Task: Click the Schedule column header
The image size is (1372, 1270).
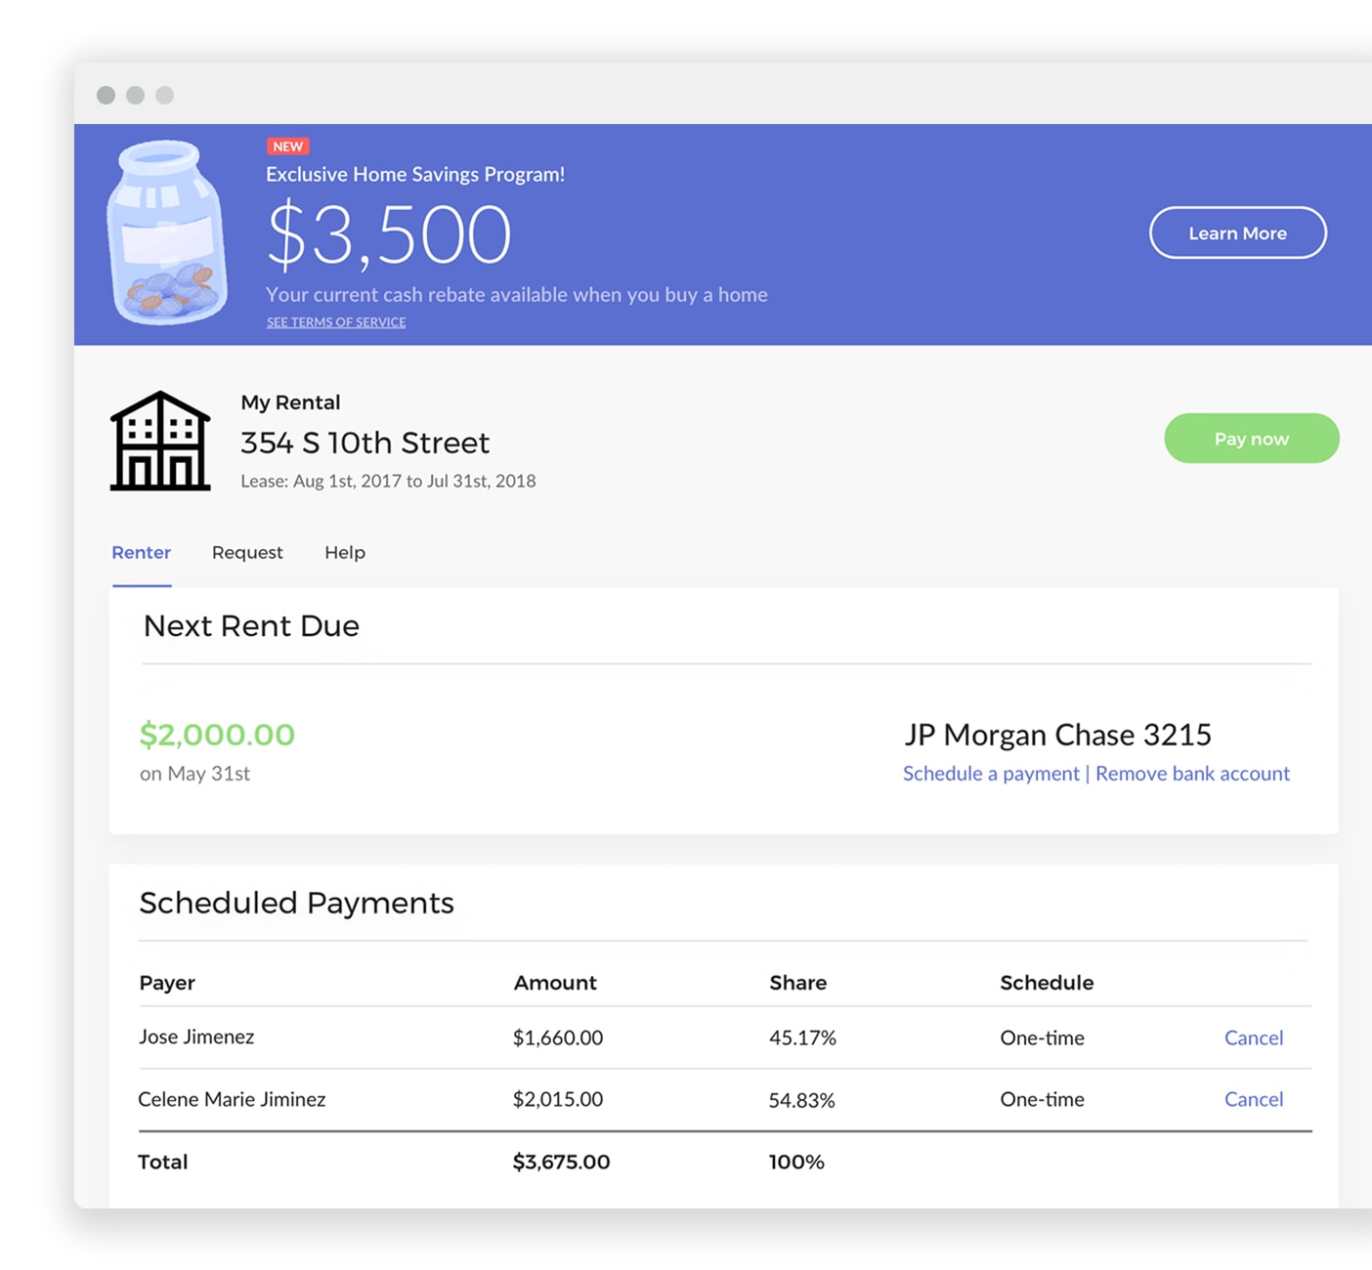Action: pos(1047,983)
